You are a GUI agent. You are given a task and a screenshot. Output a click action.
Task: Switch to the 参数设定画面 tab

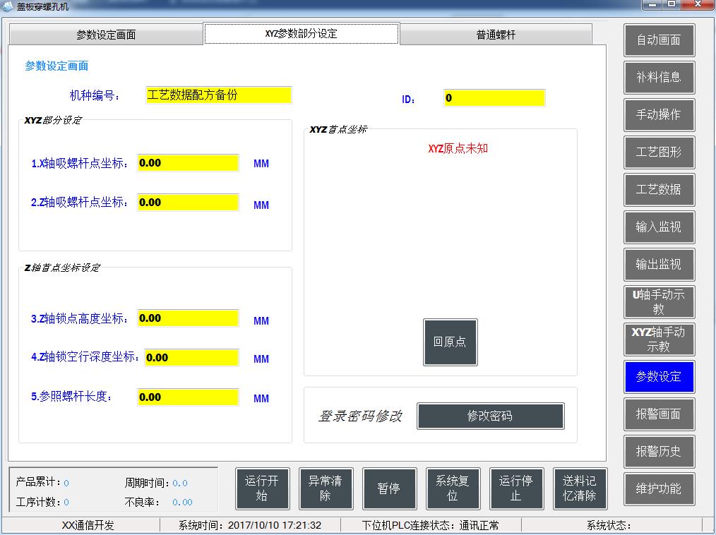[x=105, y=32]
